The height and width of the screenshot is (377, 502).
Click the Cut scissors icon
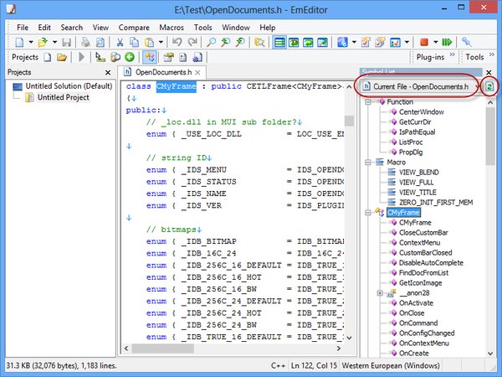[x=120, y=42]
